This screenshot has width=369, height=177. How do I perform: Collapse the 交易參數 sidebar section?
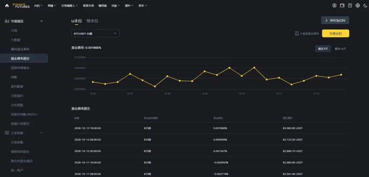pyautogui.click(x=42, y=133)
